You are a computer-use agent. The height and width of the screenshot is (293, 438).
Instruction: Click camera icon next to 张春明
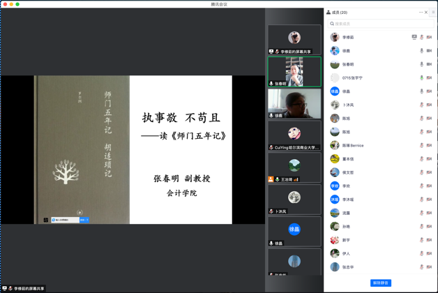click(430, 64)
